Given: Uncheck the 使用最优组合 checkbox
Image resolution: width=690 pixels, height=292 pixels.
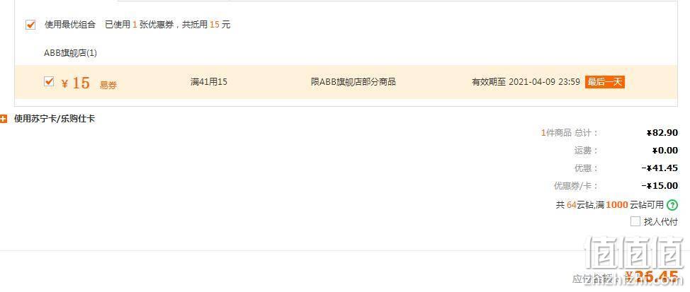Looking at the screenshot, I should click(x=30, y=25).
